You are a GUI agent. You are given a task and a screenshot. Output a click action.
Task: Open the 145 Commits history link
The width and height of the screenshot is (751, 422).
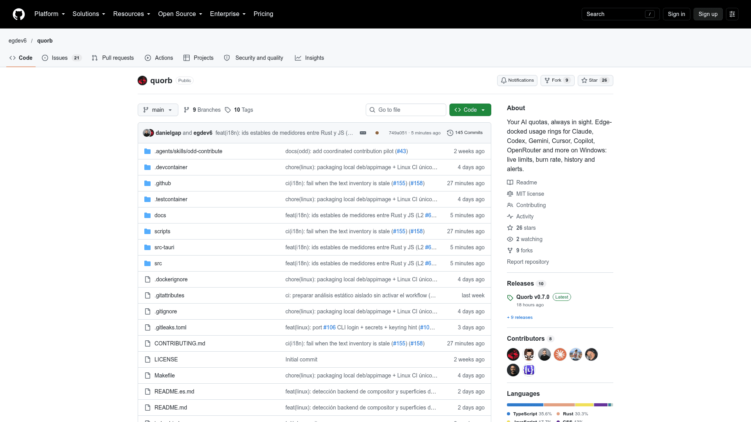coord(465,133)
